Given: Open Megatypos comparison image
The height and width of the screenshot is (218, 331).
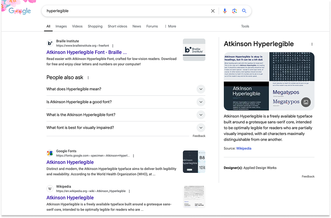Looking at the screenshot, I should pyautogui.click(x=292, y=96).
